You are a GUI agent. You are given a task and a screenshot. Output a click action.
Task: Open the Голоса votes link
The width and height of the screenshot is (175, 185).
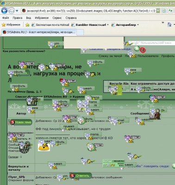[13, 157]
